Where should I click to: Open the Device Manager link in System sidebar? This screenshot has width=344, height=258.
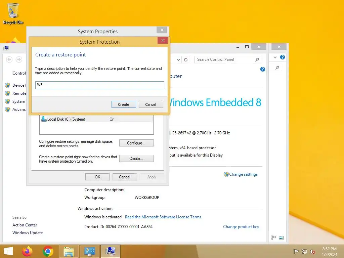[19, 85]
